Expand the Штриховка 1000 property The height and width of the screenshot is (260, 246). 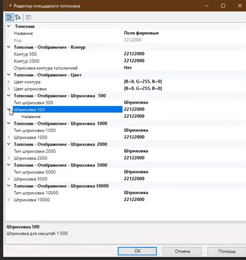(9, 137)
